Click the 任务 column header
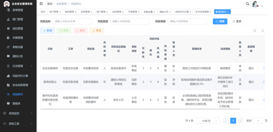 [x=50, y=49]
